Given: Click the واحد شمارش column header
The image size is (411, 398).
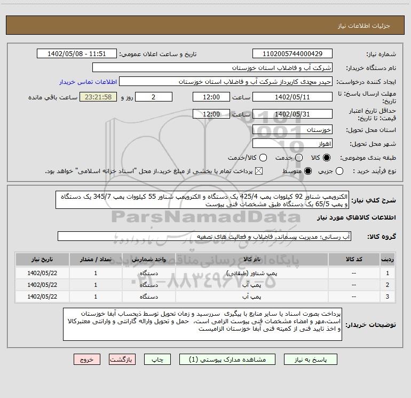Looking at the screenshot, I should (x=148, y=259).
